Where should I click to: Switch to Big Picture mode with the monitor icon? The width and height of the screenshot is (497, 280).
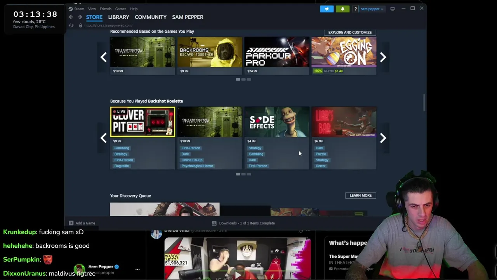click(393, 9)
